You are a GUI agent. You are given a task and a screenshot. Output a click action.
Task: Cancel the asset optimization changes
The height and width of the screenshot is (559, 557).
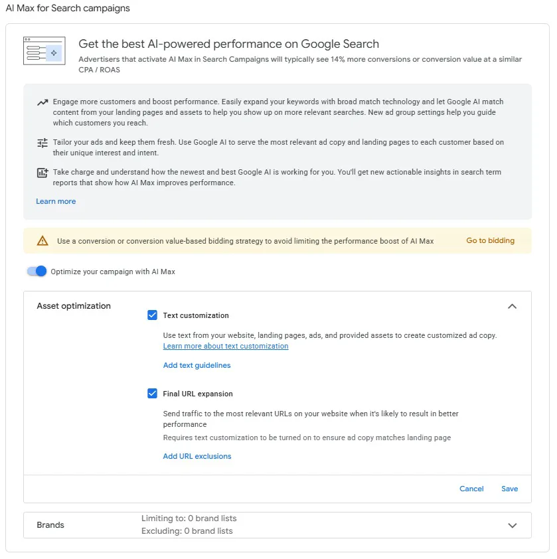point(471,489)
